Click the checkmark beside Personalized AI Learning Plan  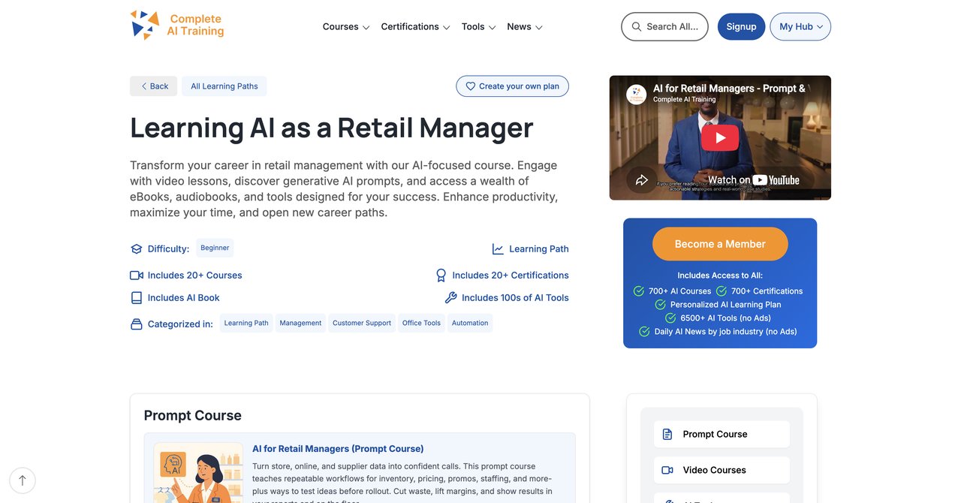[661, 305]
